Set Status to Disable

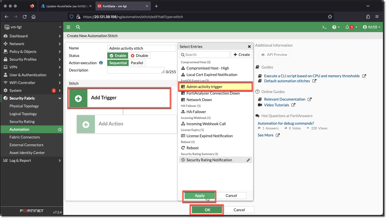click(139, 56)
